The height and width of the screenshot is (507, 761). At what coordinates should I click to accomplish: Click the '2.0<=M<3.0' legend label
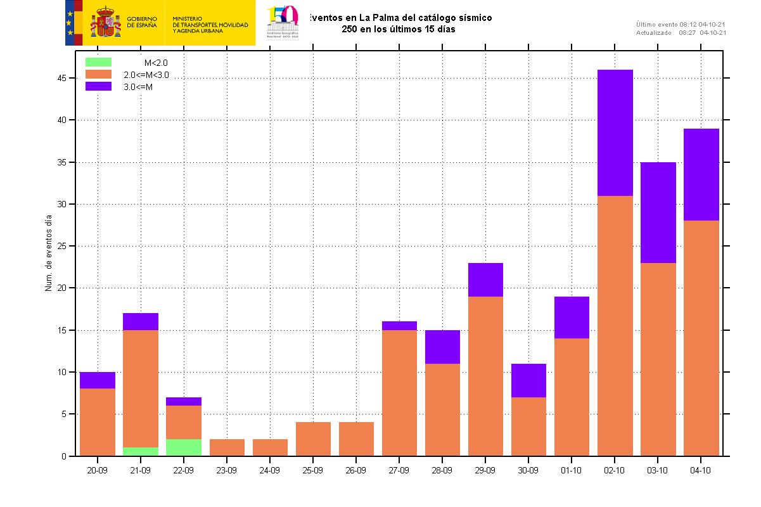tap(146, 75)
